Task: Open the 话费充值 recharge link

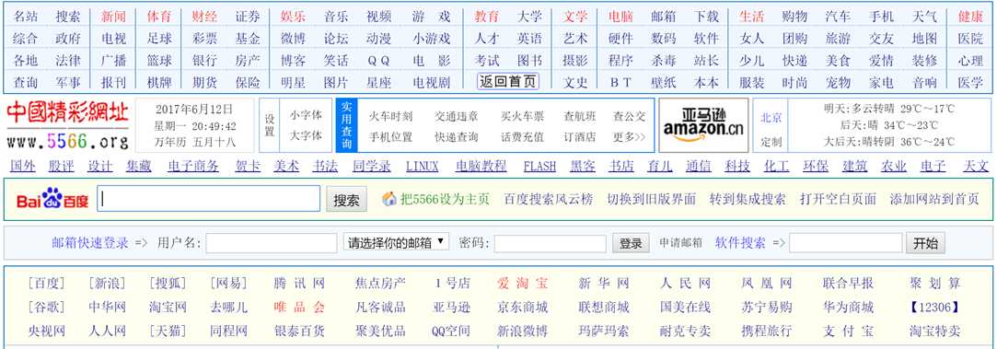Action: click(523, 136)
